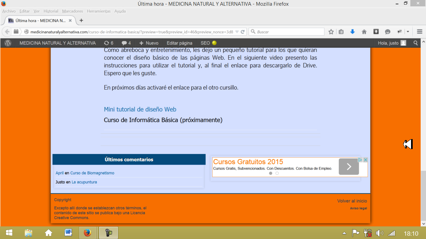Follow the La acupuntura comment link
Screen dimensions: 426x239
[x=85, y=182]
